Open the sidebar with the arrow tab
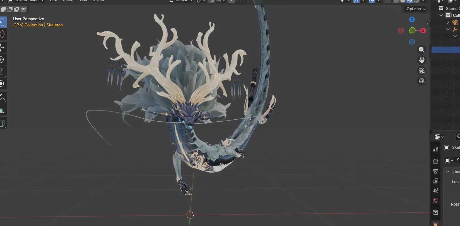This screenshot has height=226, width=460. tap(428, 24)
